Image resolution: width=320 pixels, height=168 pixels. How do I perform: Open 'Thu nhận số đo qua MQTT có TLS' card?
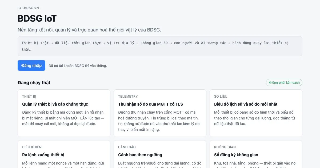tap(160, 113)
